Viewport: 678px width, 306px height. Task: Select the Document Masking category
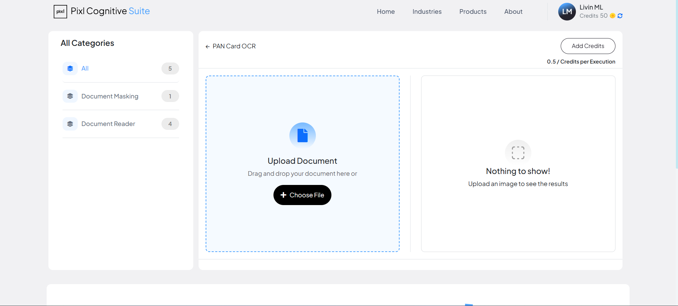point(110,96)
